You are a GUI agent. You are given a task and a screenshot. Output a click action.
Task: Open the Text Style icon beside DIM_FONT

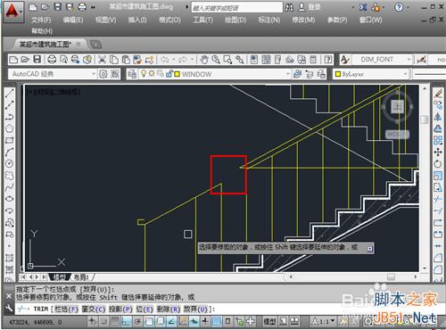[x=344, y=60]
